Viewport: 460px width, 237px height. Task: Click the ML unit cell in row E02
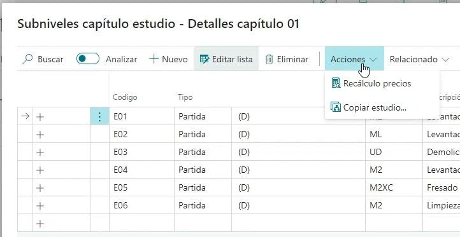(394, 134)
